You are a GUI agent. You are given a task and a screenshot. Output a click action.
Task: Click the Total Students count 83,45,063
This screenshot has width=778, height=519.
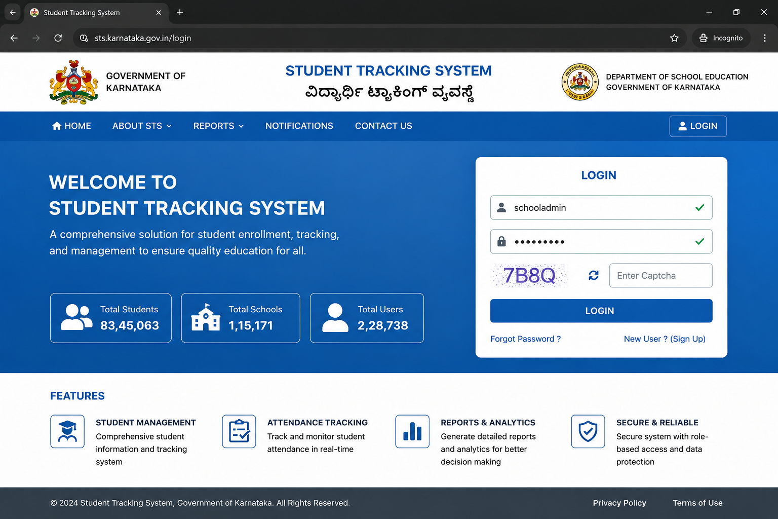point(130,325)
